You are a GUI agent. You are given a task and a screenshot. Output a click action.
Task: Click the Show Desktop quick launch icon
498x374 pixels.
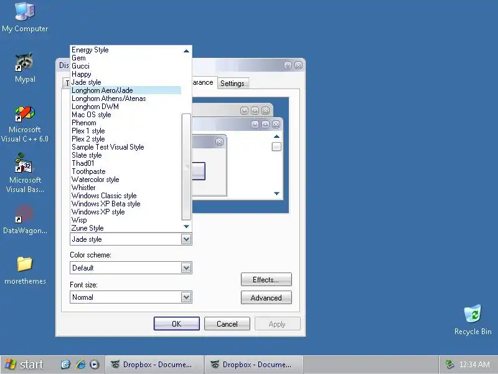pos(66,365)
